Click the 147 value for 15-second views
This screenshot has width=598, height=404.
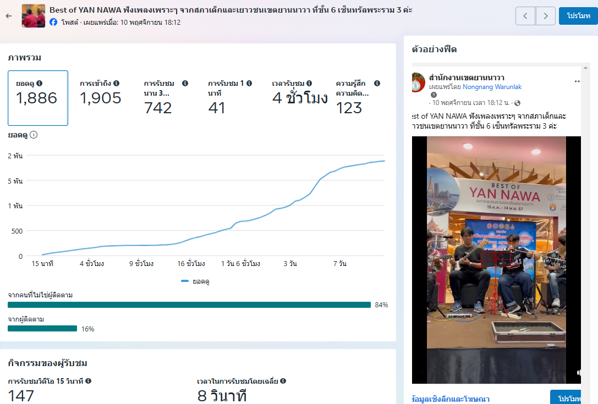click(x=21, y=396)
